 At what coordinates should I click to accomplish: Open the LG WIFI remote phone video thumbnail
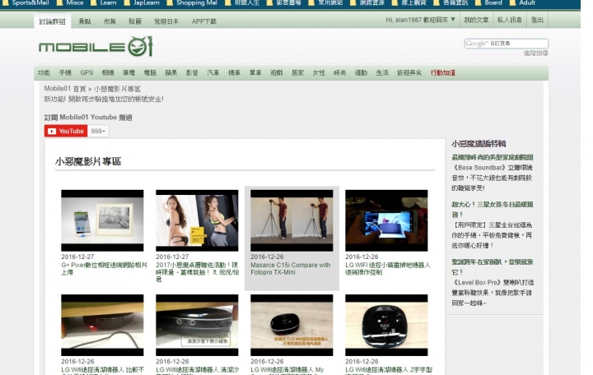click(386, 220)
